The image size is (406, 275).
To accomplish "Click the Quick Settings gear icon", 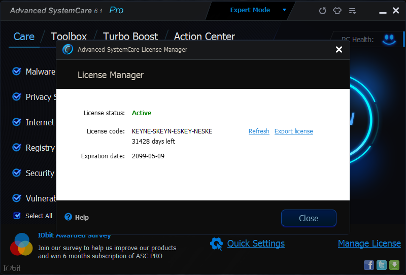I will point(217,244).
